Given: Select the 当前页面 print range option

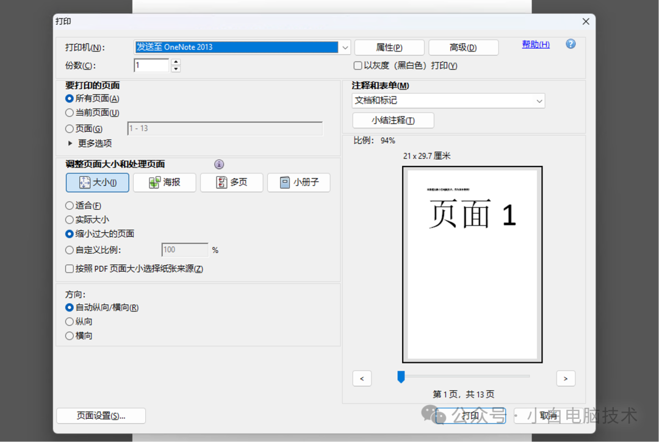Looking at the screenshot, I should 69,113.
